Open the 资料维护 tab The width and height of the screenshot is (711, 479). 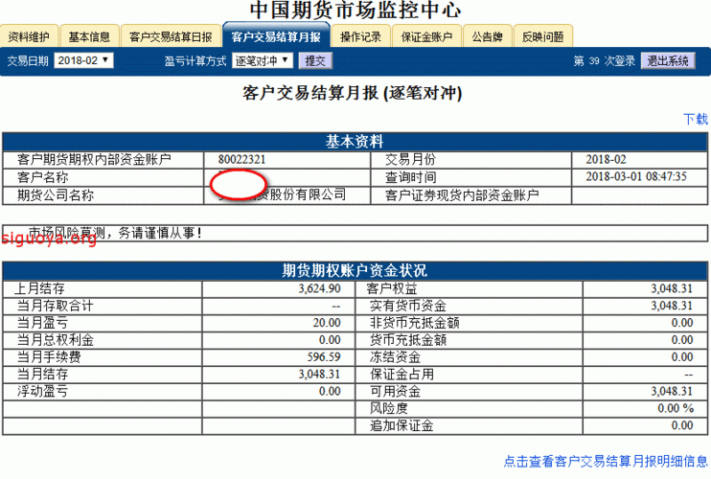click(x=29, y=36)
